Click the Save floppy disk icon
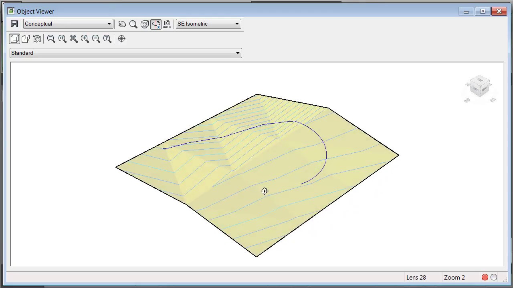 (14, 24)
